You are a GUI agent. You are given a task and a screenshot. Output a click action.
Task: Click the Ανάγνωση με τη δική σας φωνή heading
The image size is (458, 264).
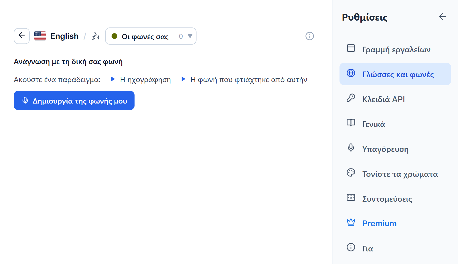(68, 61)
